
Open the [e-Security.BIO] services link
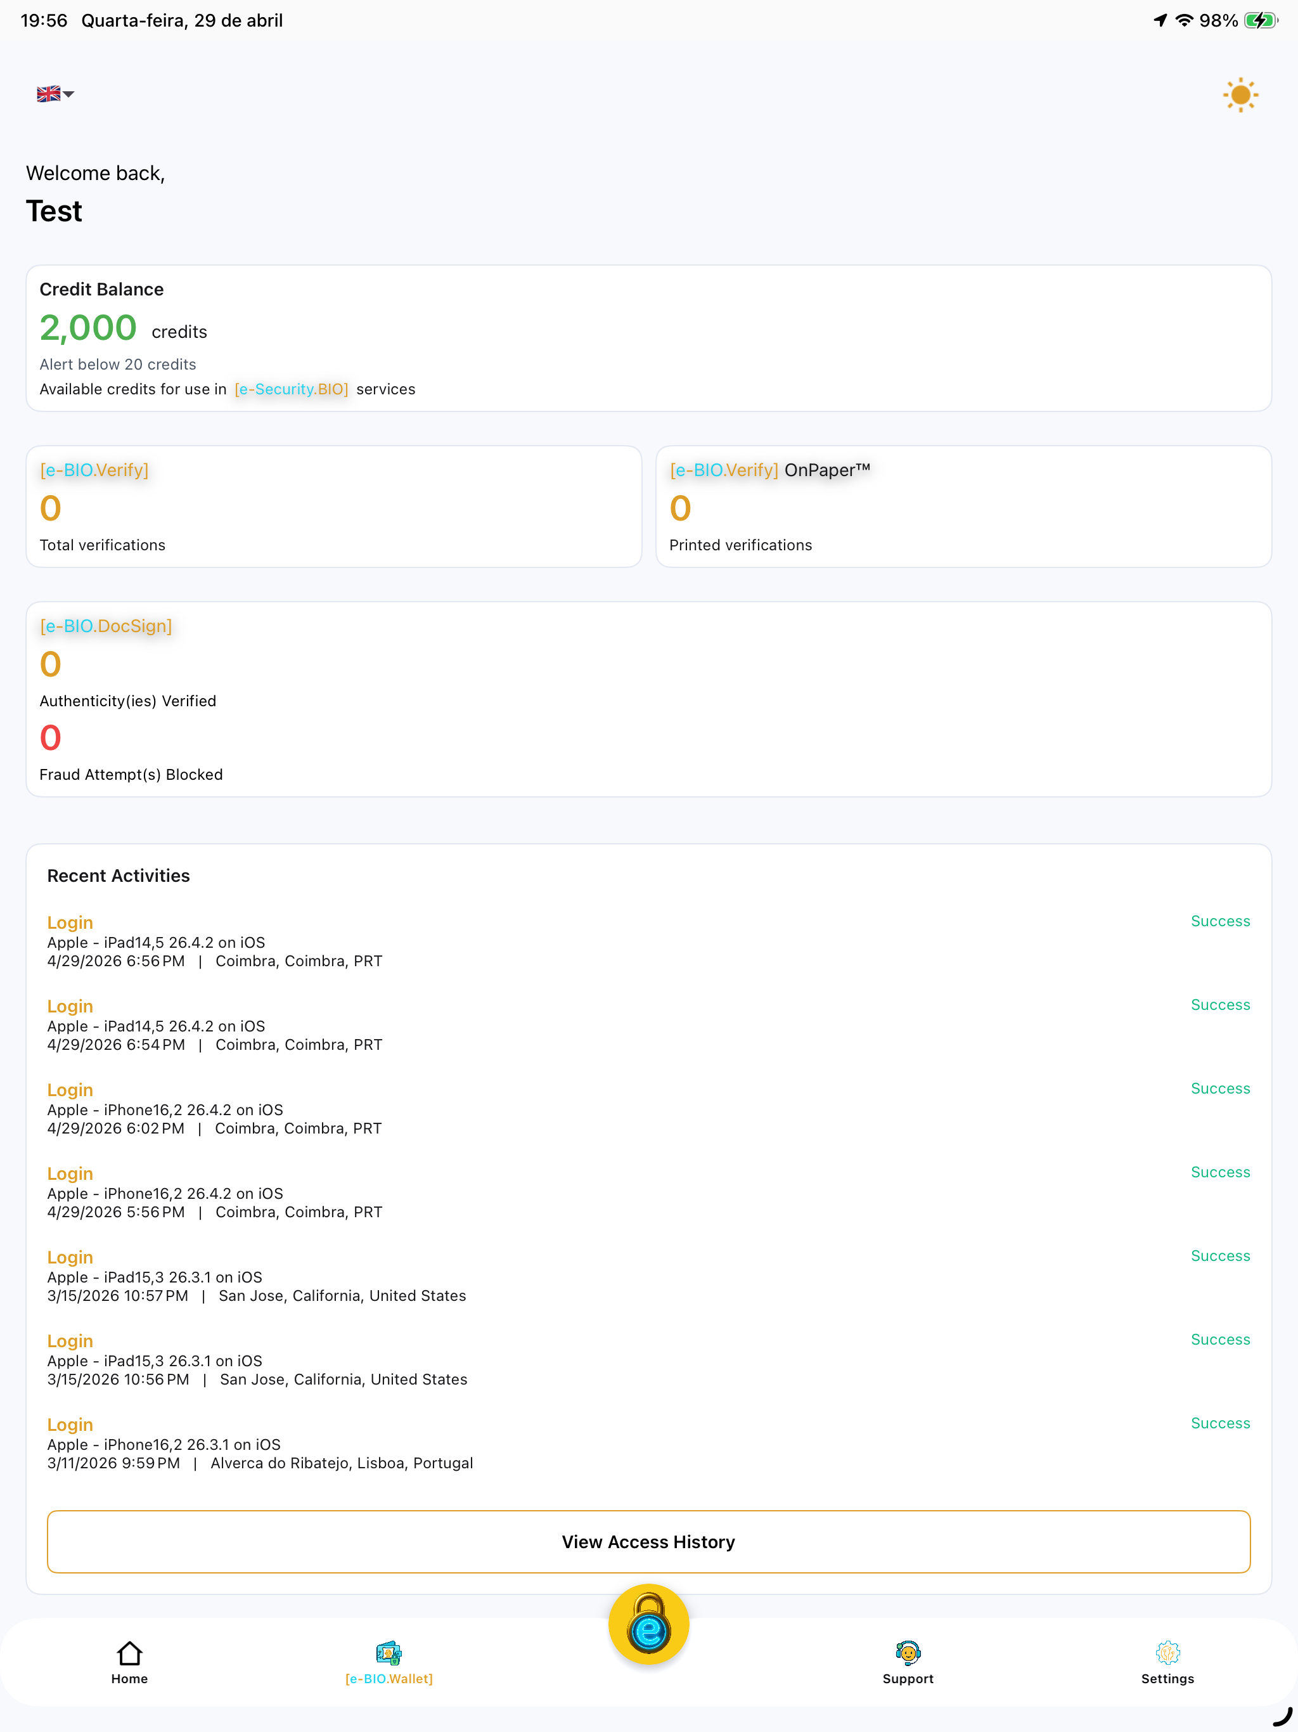coord(292,389)
